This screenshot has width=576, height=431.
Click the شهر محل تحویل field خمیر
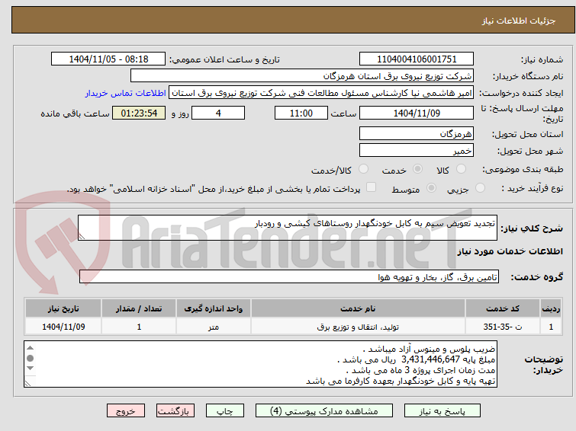tap(417, 150)
